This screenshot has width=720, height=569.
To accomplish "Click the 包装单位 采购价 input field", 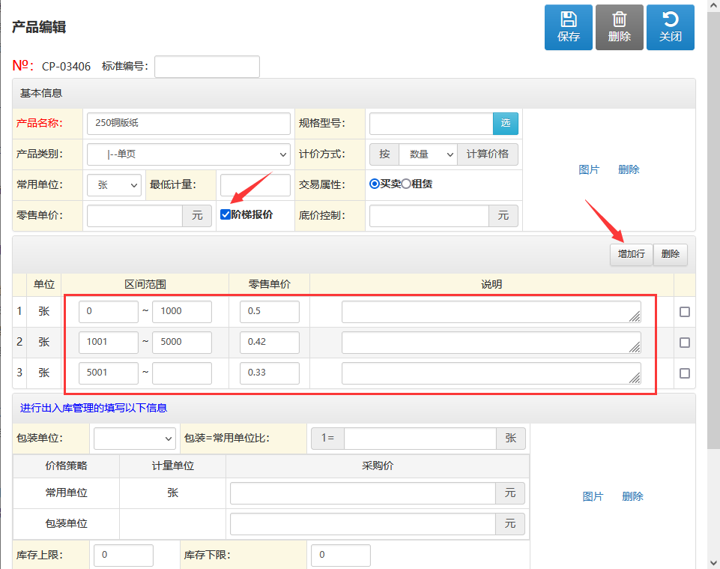I will 363,524.
